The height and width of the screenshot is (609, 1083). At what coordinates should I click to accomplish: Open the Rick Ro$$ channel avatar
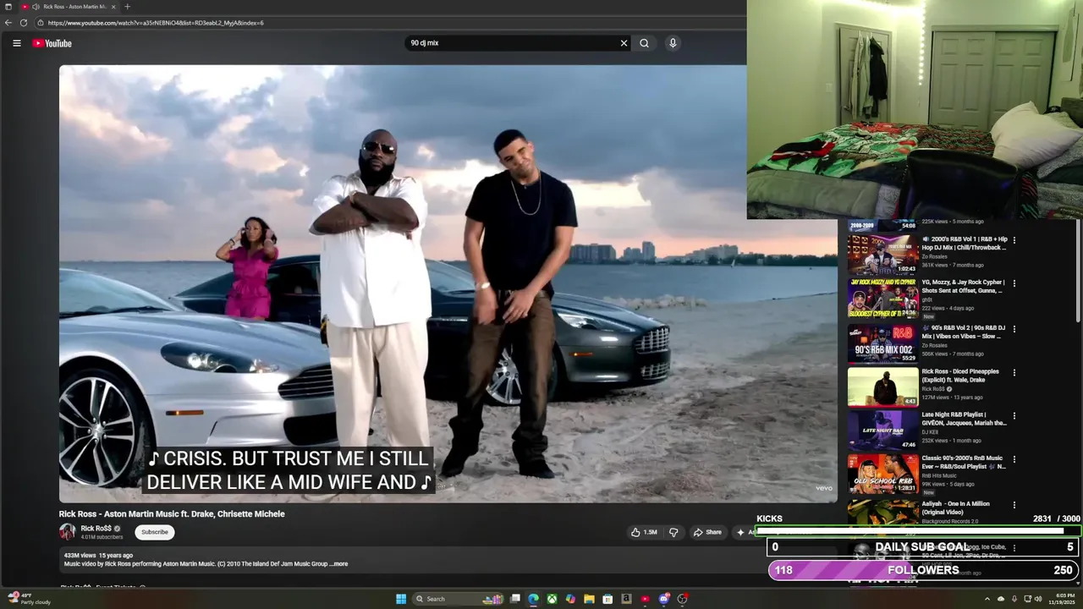[68, 531]
